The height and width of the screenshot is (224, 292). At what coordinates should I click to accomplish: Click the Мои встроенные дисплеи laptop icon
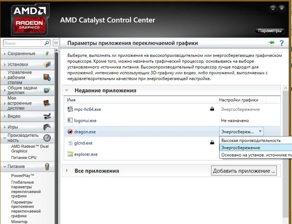47,103
